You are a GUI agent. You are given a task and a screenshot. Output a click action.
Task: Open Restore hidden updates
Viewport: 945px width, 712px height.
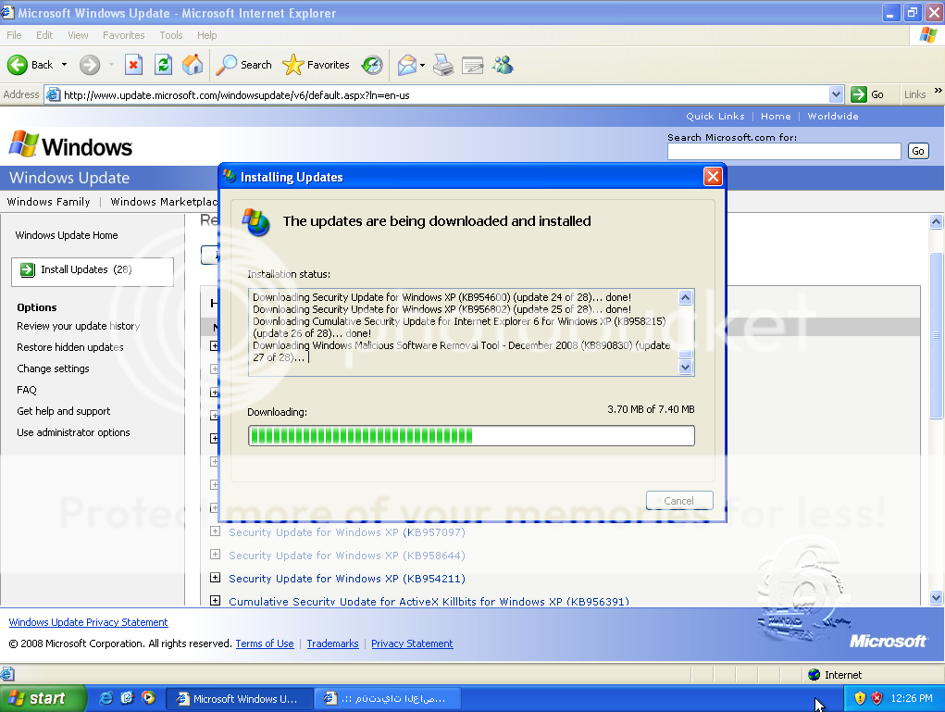(70, 347)
